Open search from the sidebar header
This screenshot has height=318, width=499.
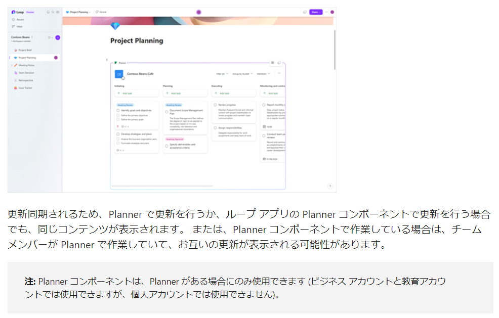click(x=52, y=12)
